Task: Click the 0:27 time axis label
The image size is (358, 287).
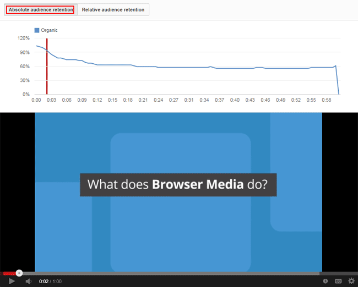Action: pyautogui.click(x=173, y=100)
